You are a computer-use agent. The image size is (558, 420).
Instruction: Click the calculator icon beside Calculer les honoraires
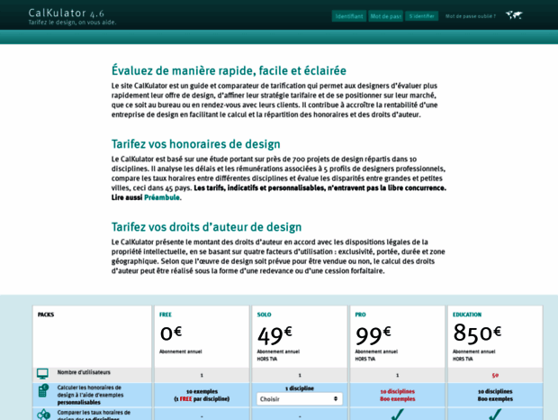pyautogui.click(x=43, y=391)
